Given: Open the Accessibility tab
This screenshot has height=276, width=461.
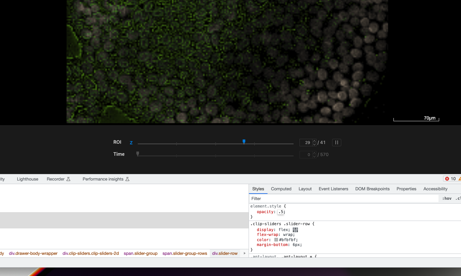Looking at the screenshot, I should point(435,189).
